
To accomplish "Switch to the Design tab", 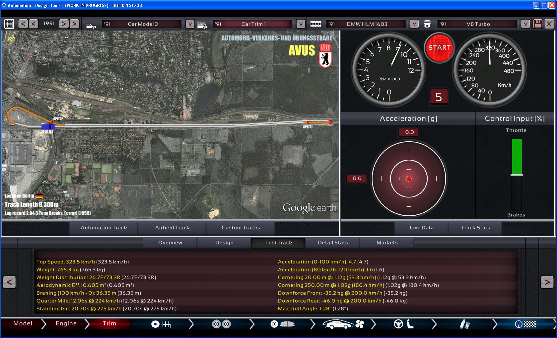I will coord(224,243).
